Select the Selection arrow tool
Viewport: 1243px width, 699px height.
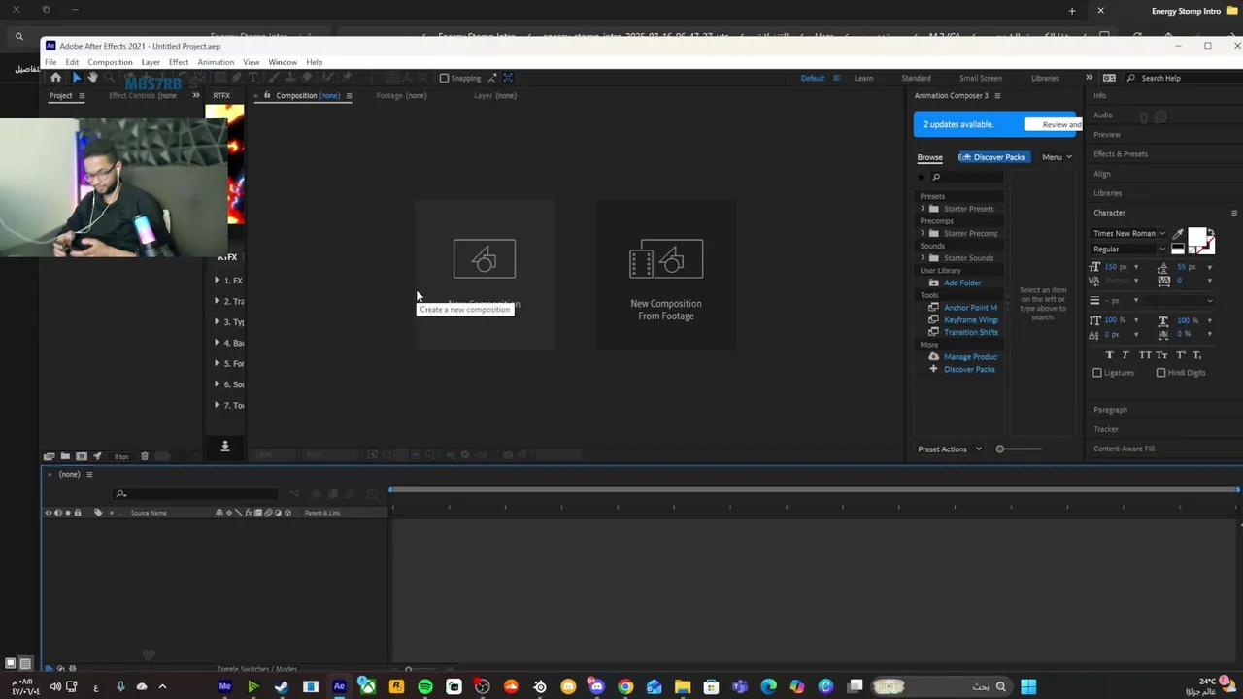click(77, 78)
